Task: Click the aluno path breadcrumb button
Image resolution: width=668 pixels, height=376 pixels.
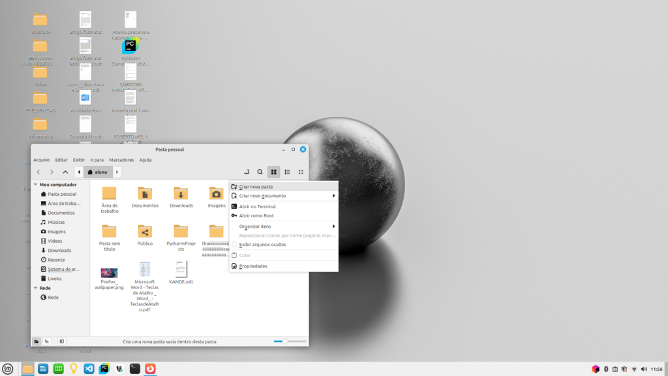Action: (x=98, y=172)
